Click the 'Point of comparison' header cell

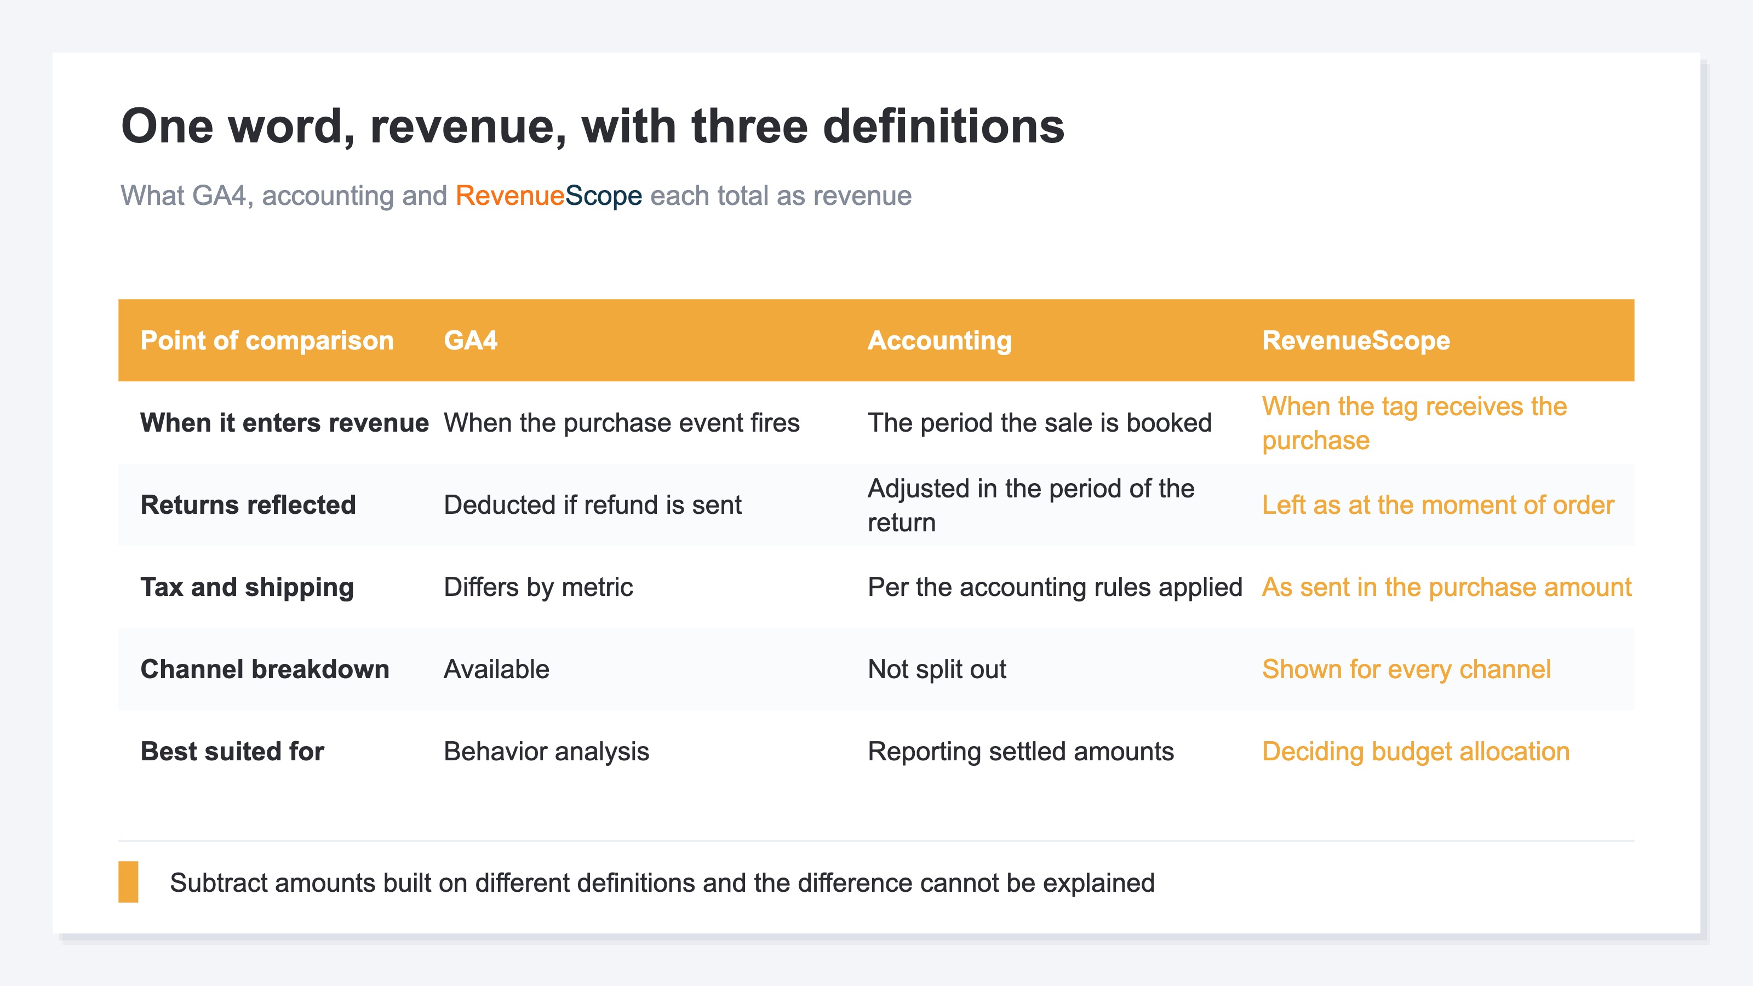pyautogui.click(x=267, y=340)
